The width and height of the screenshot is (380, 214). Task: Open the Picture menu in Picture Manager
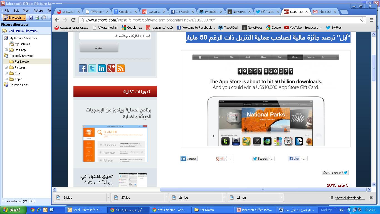coord(38,11)
